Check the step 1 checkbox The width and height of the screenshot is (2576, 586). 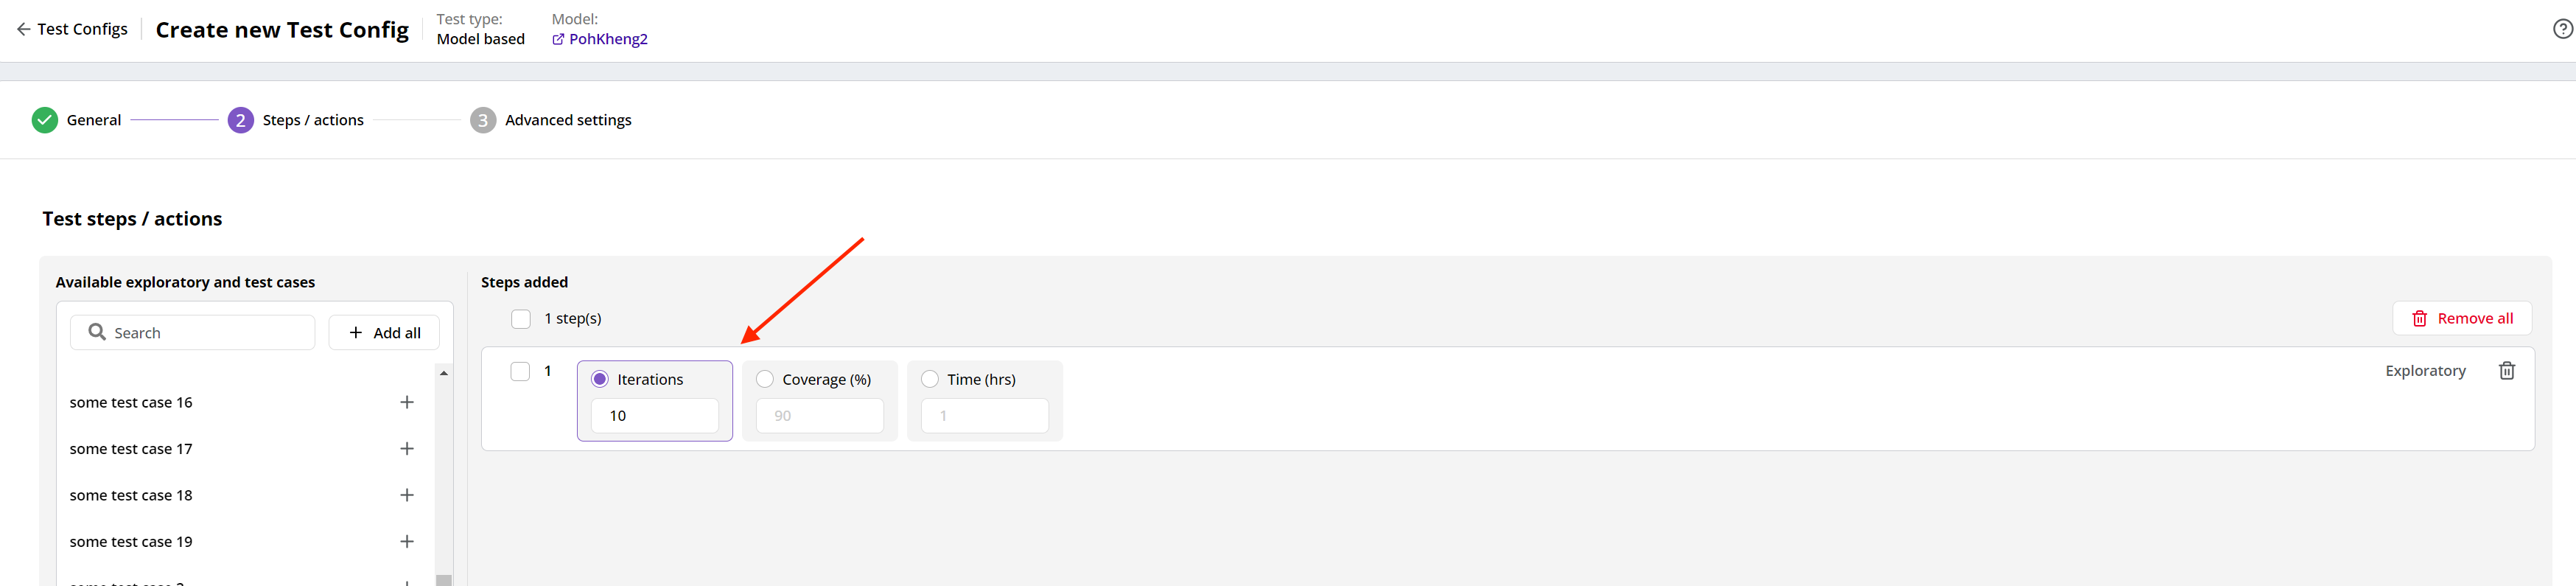pyautogui.click(x=520, y=370)
